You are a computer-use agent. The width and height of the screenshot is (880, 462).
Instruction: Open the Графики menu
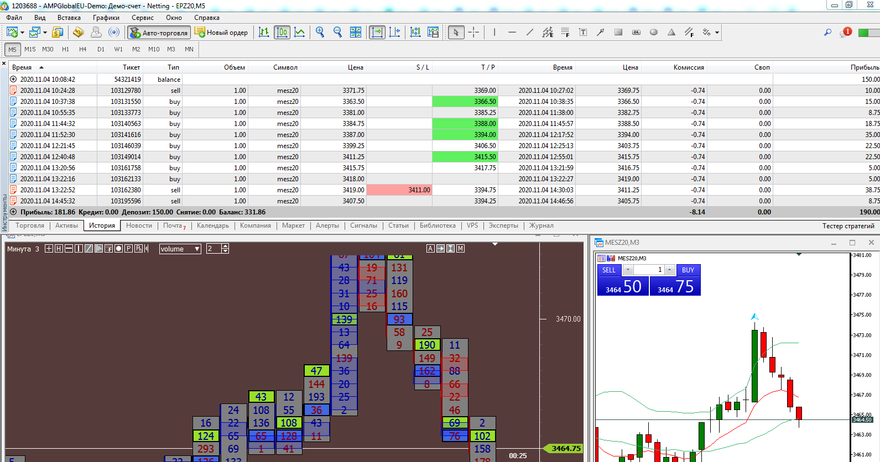point(106,18)
